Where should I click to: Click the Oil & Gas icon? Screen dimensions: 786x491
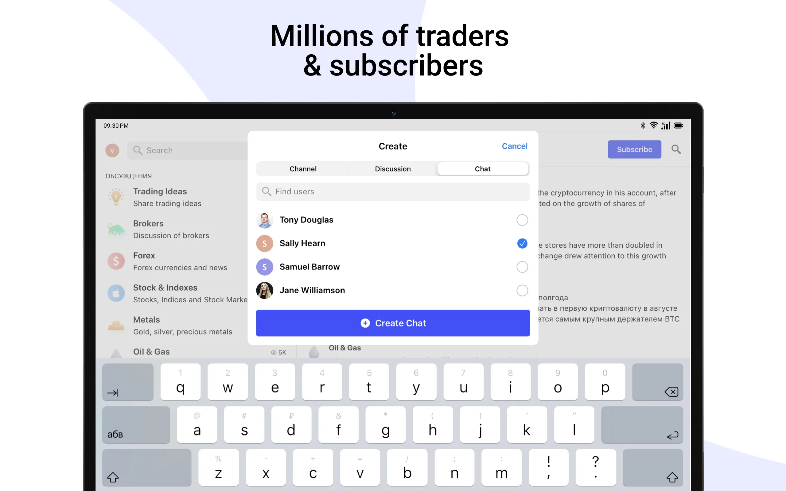[117, 352]
